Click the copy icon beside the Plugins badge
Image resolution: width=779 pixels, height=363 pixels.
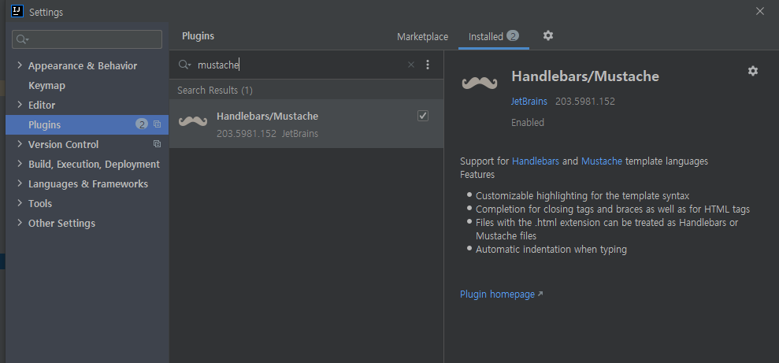157,124
